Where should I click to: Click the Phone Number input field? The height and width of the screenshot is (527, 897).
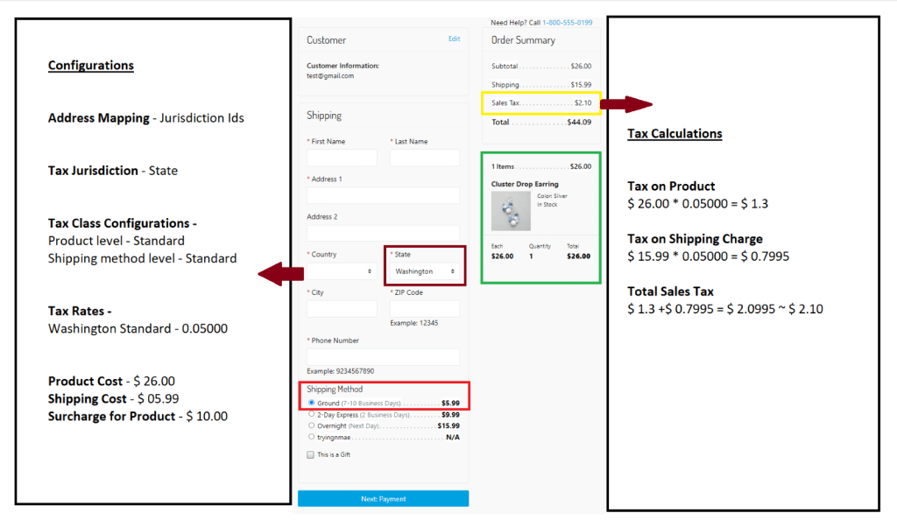383,356
